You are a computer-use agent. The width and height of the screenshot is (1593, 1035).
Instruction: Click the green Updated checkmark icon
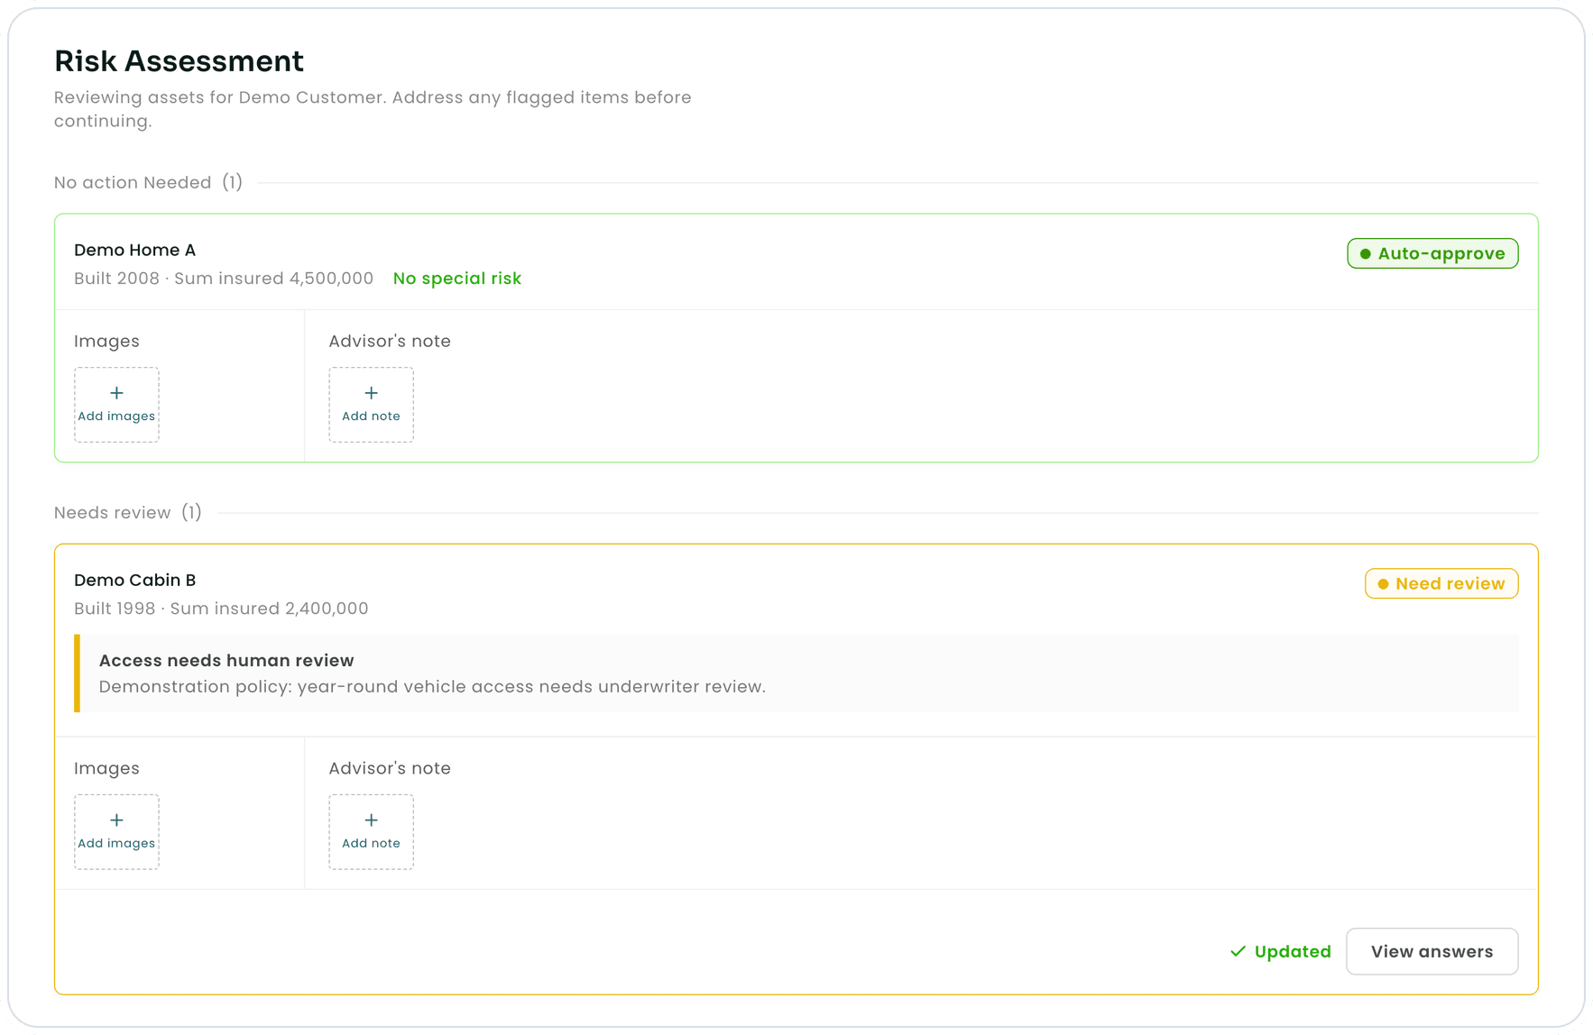click(x=1238, y=951)
